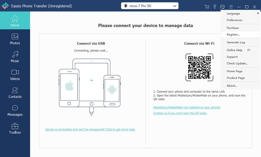261x157 pixels.
Task: Click Check Update... menu entry
Action: click(x=240, y=64)
